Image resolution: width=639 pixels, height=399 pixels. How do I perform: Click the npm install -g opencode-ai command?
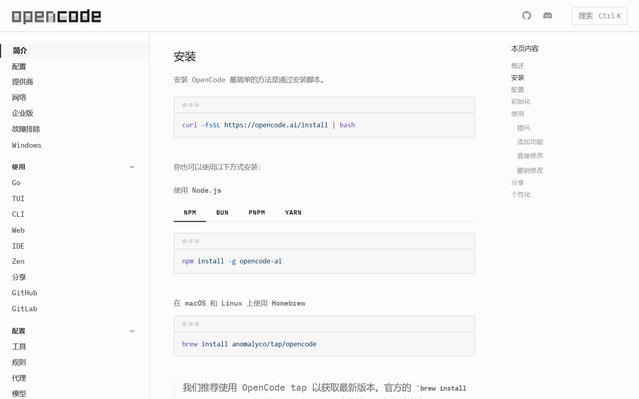tap(232, 261)
